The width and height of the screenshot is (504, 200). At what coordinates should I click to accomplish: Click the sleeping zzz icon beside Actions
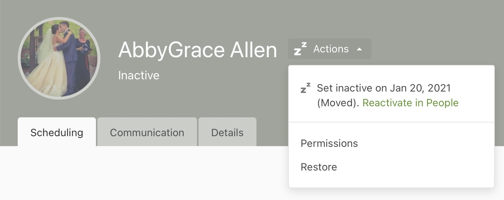pyautogui.click(x=300, y=49)
